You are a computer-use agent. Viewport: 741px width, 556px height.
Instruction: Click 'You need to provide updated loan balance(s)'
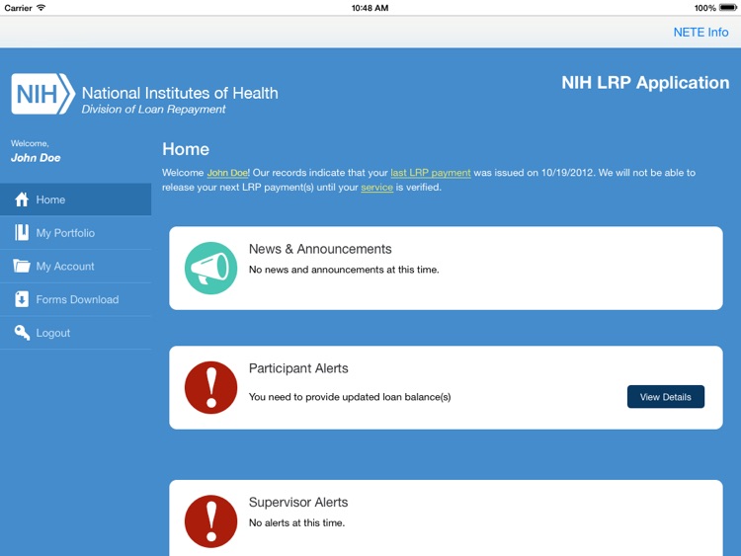pyautogui.click(x=350, y=397)
